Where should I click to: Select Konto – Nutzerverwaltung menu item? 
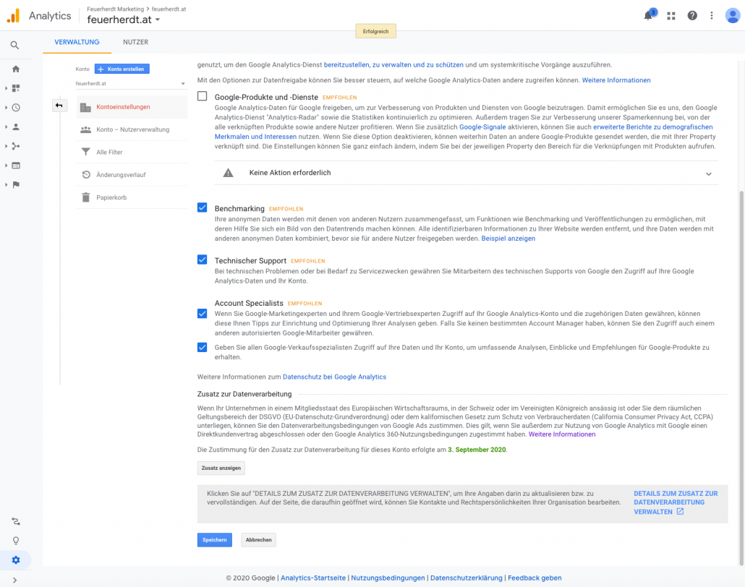pyautogui.click(x=132, y=129)
